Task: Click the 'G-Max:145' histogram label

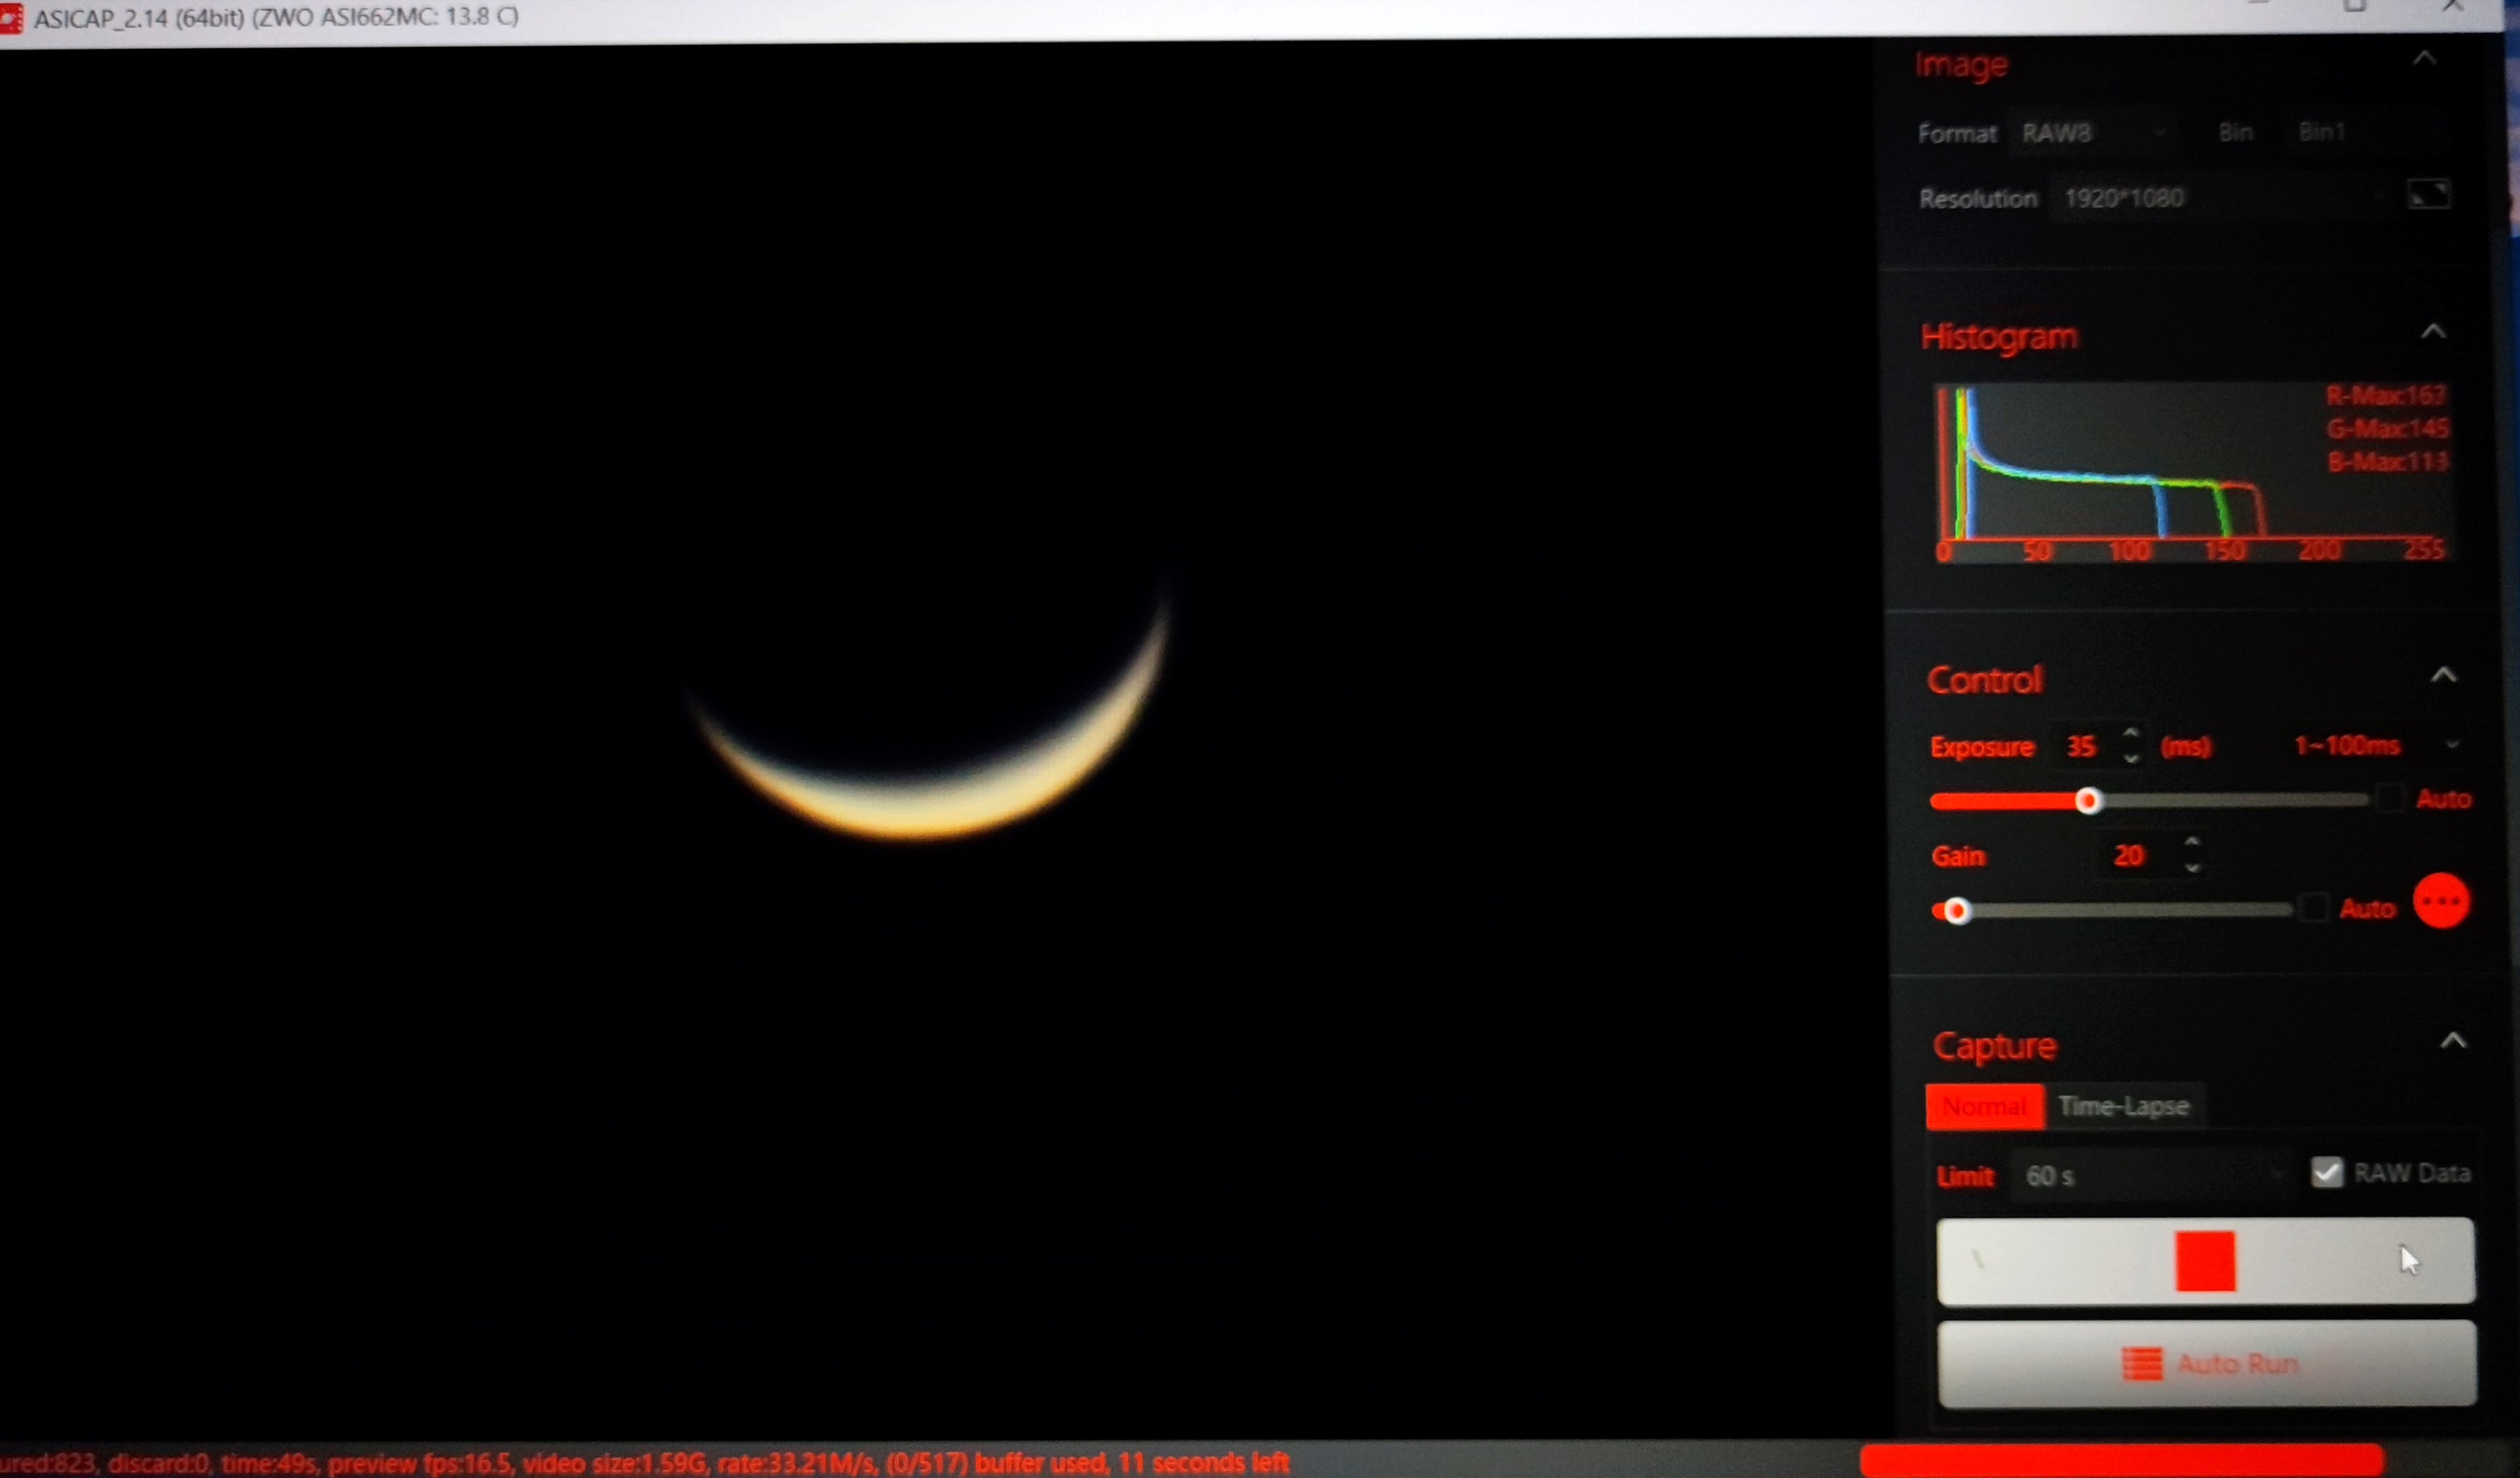Action: tap(2387, 428)
